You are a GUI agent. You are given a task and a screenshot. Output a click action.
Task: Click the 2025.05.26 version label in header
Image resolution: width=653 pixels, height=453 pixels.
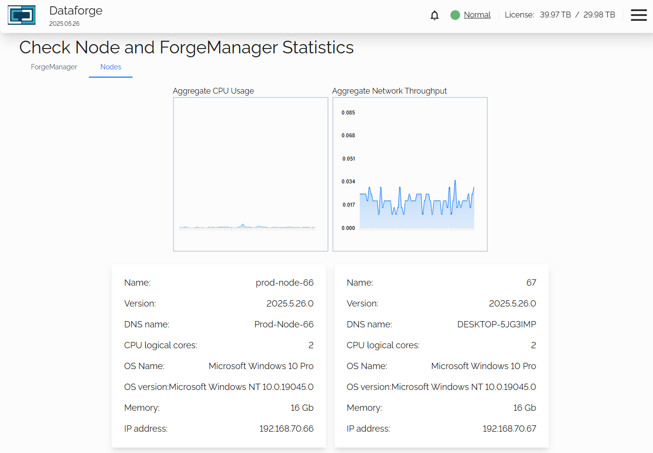point(64,24)
